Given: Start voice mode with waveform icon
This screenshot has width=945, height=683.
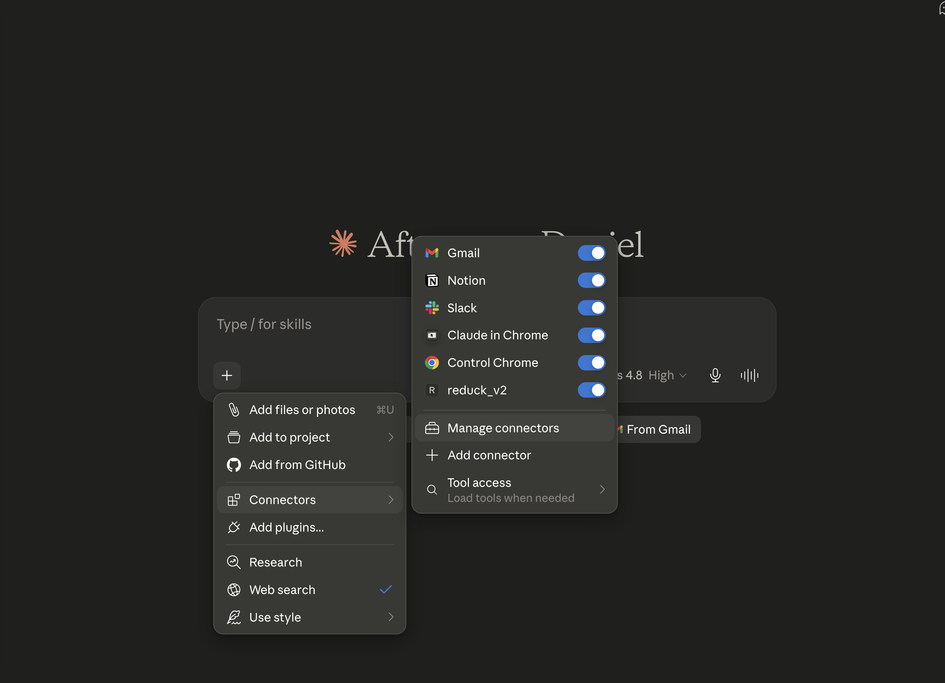Looking at the screenshot, I should (x=749, y=375).
